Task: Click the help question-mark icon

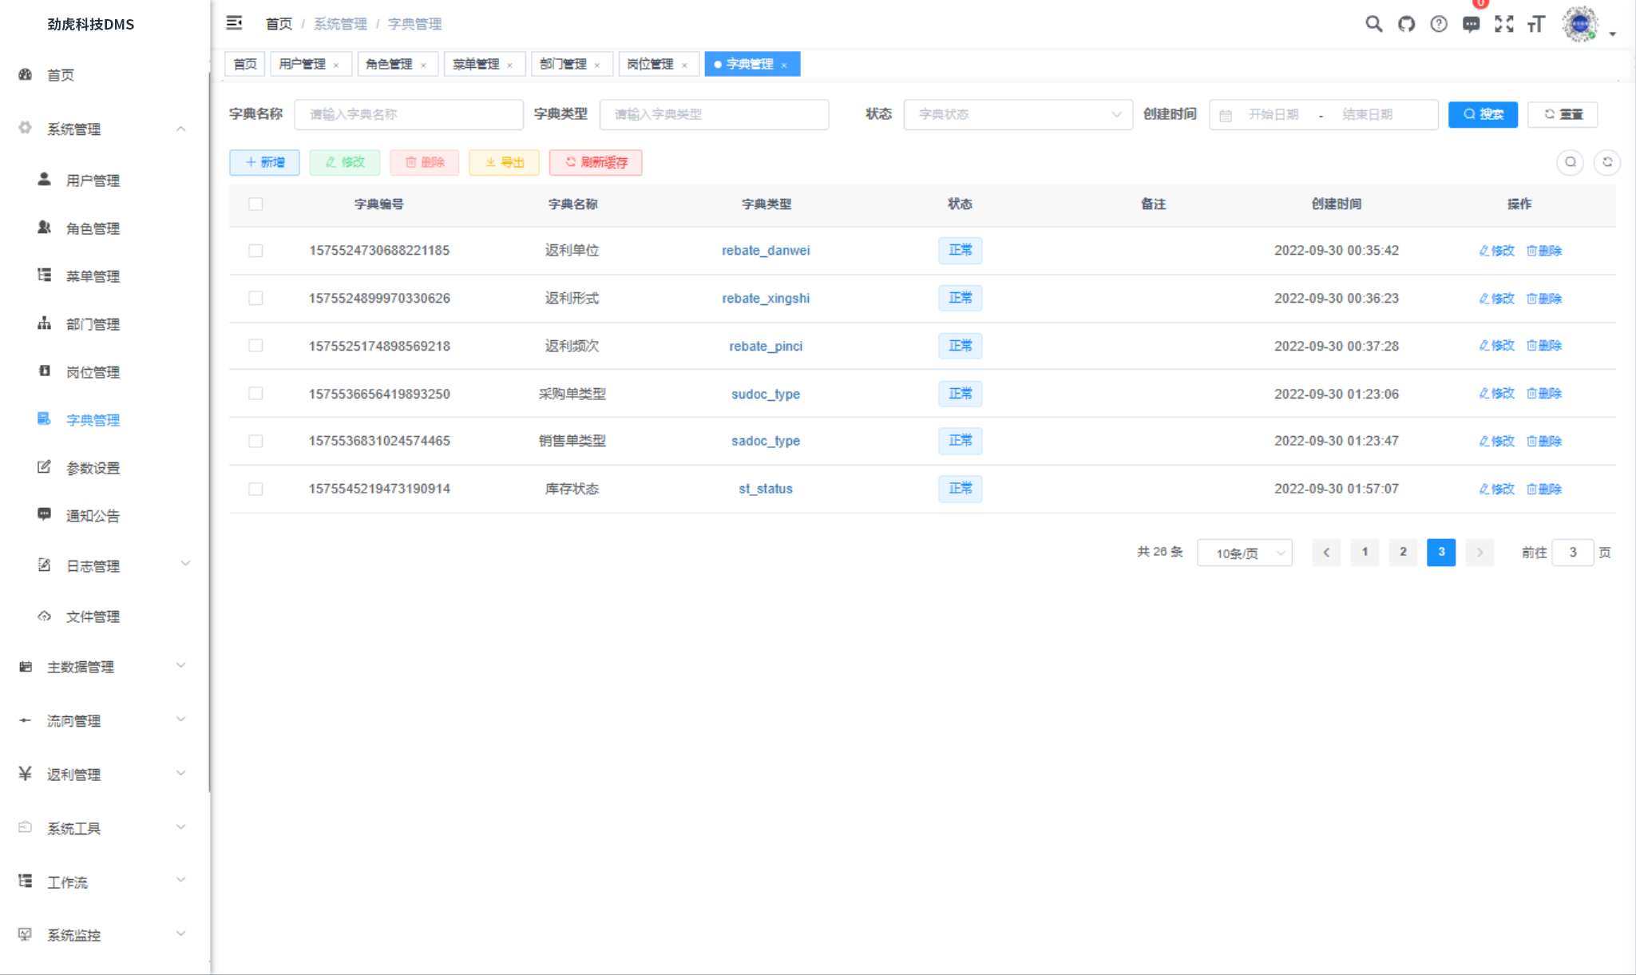Action: (1438, 24)
